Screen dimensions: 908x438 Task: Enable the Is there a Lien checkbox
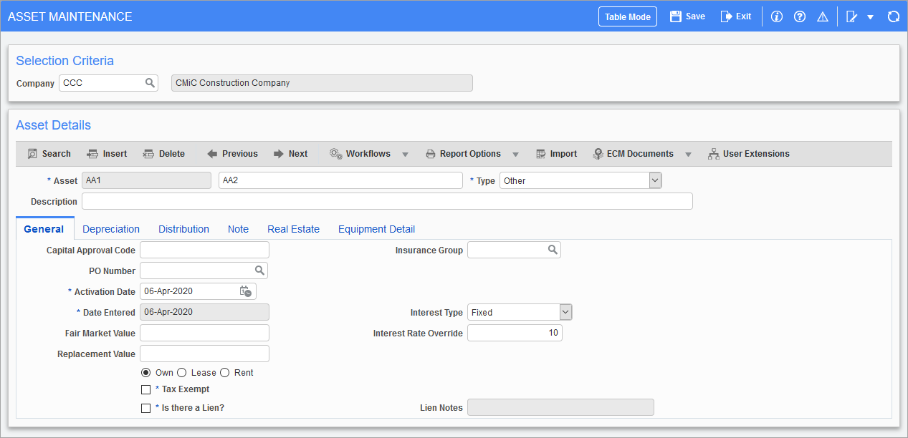(145, 407)
